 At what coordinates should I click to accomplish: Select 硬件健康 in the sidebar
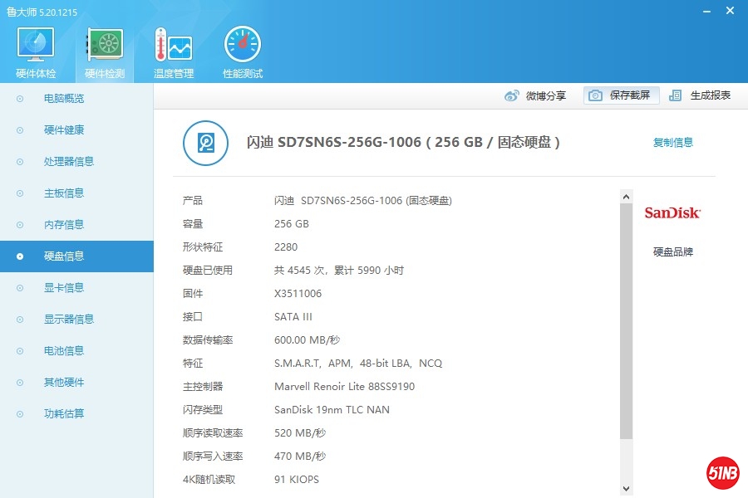tap(64, 130)
